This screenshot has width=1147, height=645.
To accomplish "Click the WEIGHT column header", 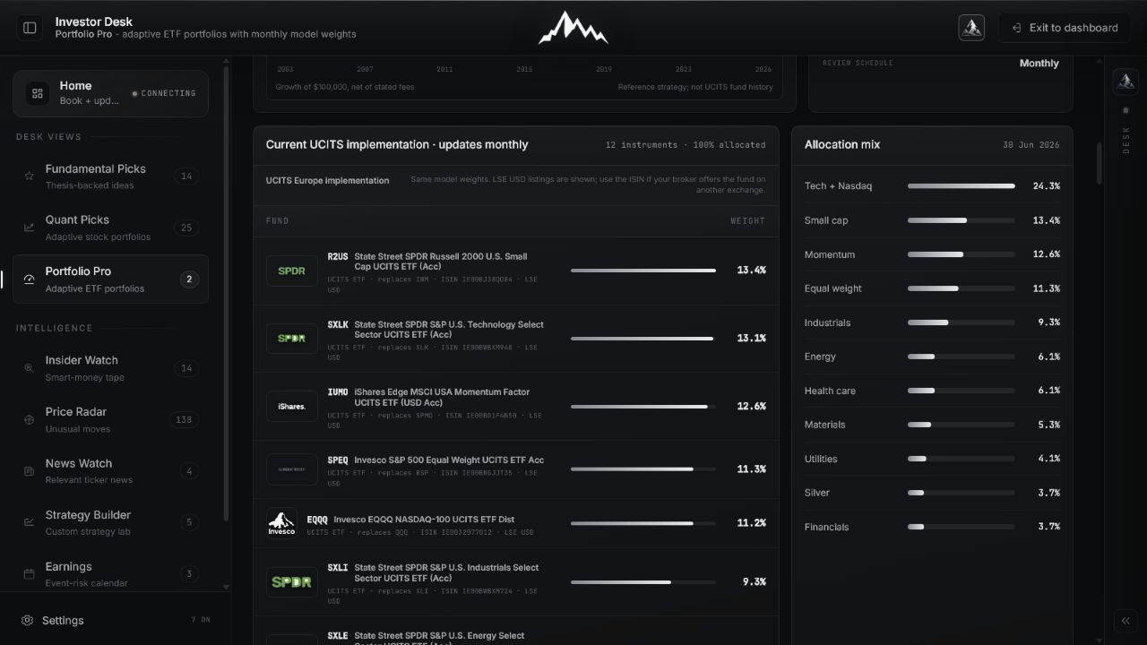I will [748, 221].
